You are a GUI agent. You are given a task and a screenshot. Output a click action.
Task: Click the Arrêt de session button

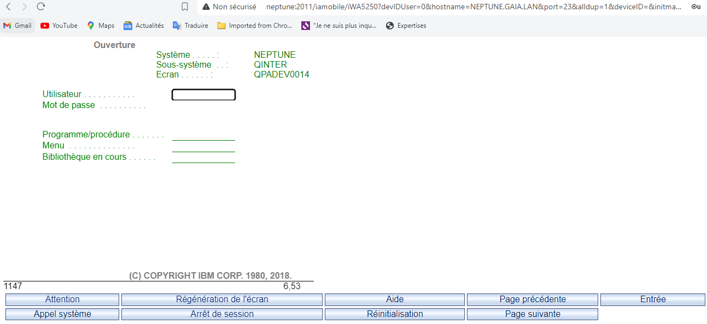(221, 314)
